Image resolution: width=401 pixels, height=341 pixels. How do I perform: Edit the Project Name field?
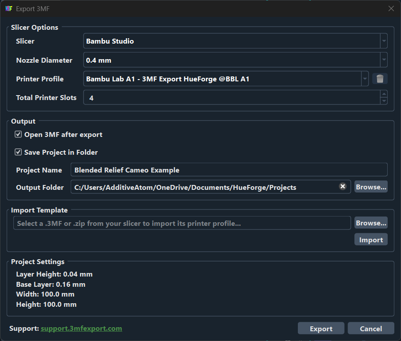[x=229, y=169]
